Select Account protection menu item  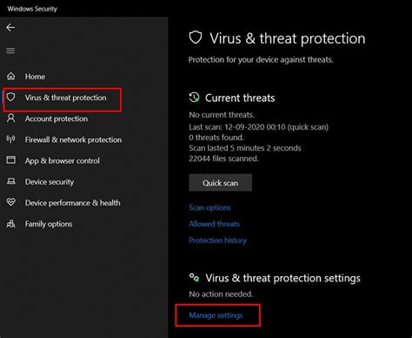click(x=56, y=118)
